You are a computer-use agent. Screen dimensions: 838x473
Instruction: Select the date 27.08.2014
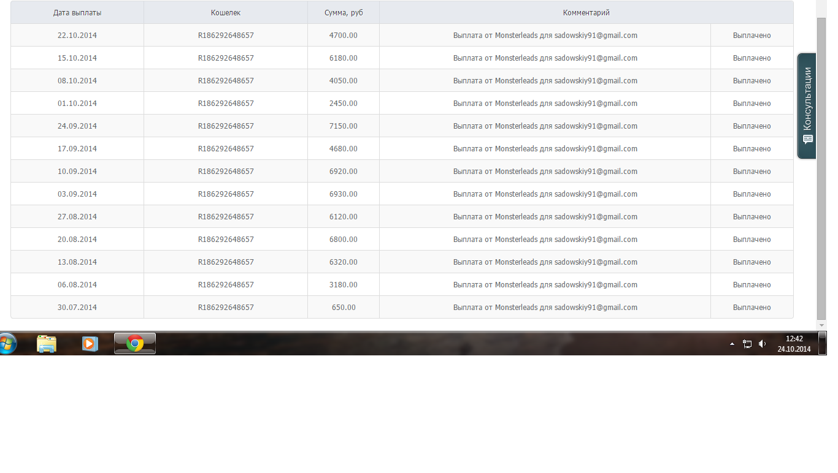[x=77, y=217]
